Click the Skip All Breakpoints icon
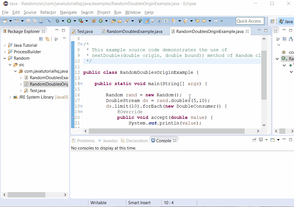The height and width of the screenshot is (207, 294). tap(49, 21)
